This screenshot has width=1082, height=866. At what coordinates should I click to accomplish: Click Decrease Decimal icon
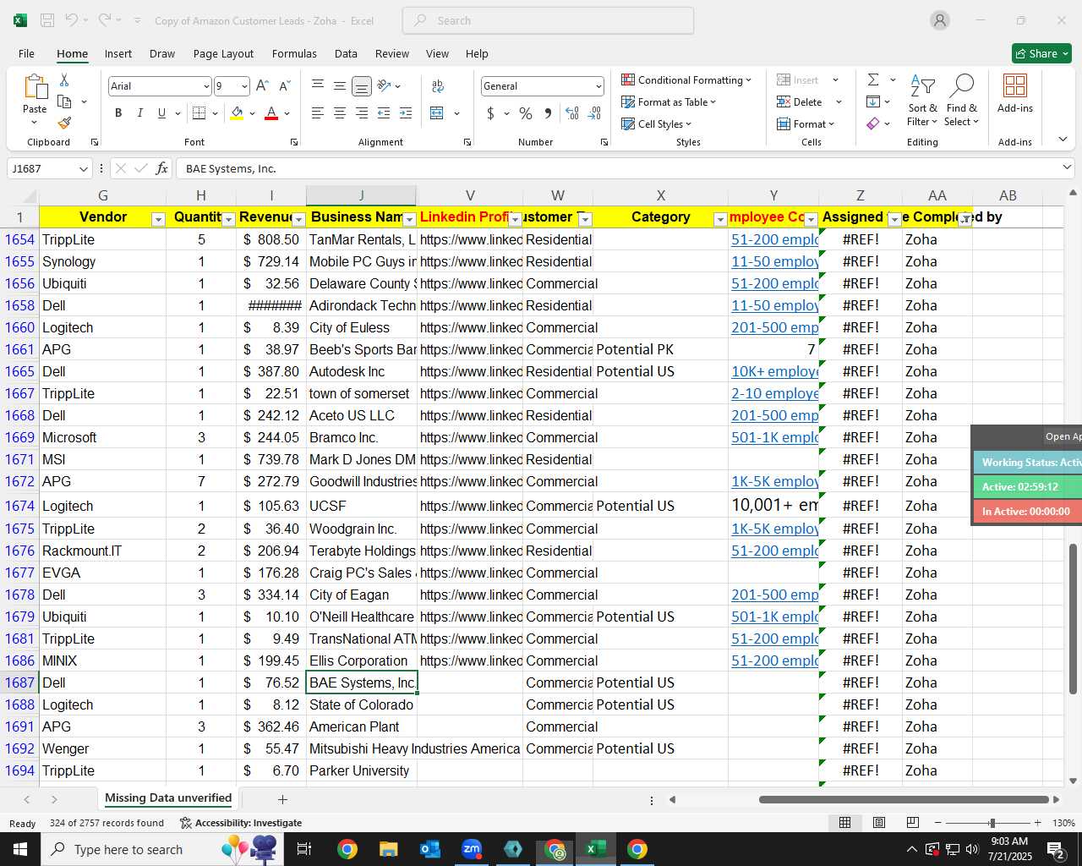pos(595,113)
